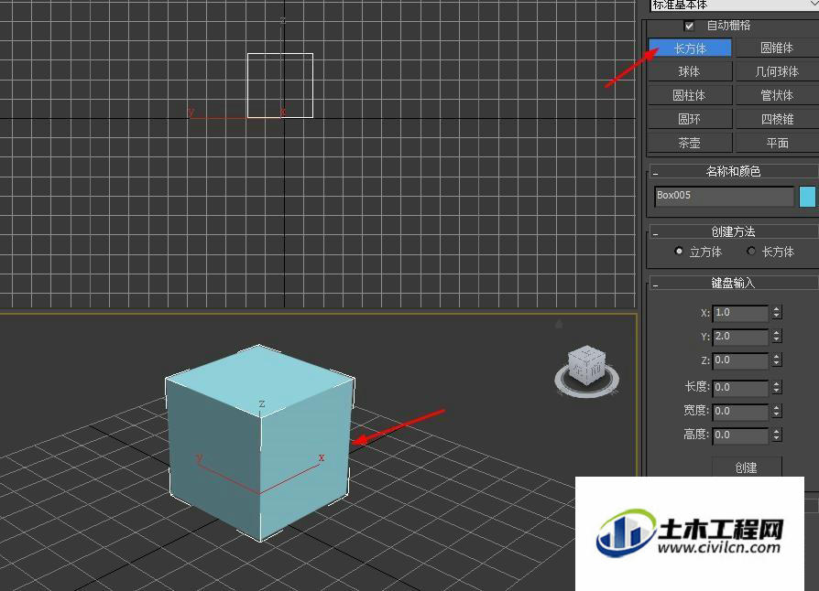Open the cyan object color swatch
The width and height of the screenshot is (819, 591).
(807, 197)
